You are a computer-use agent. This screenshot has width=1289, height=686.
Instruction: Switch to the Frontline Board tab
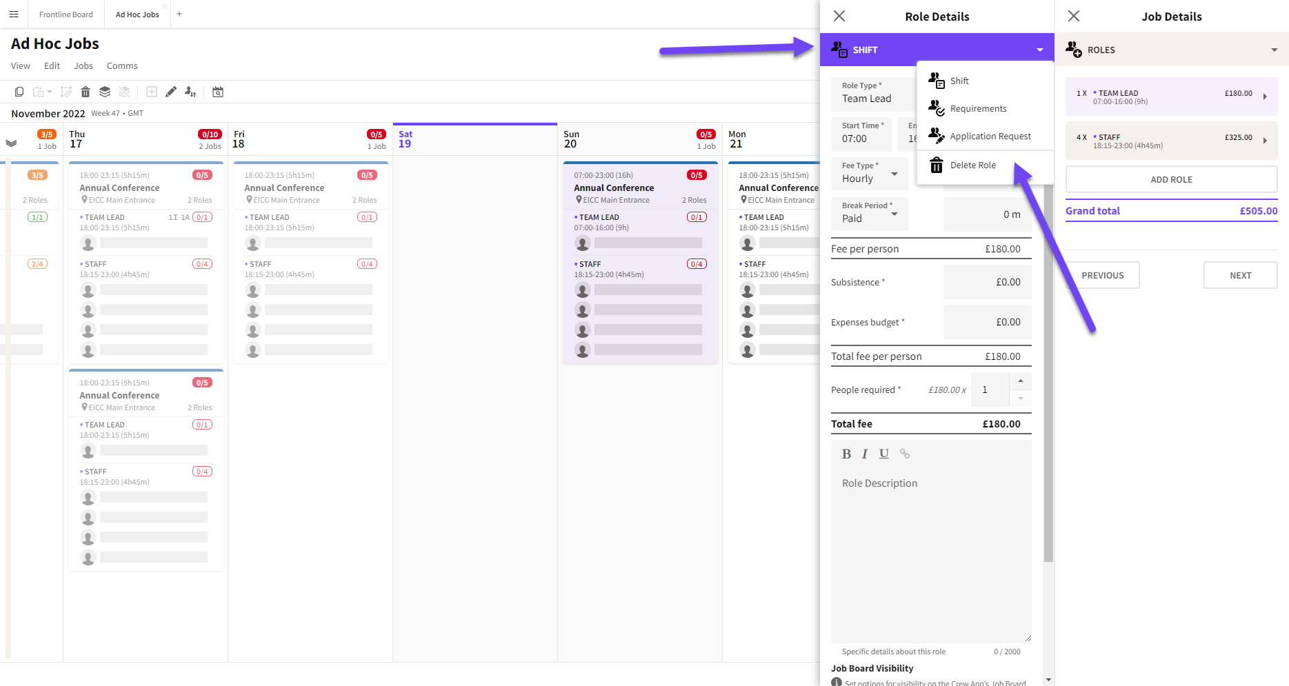point(66,14)
